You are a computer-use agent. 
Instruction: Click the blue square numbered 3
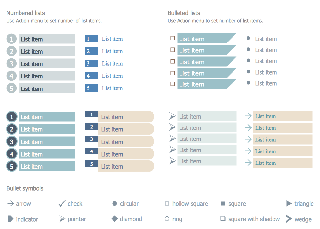91,64
